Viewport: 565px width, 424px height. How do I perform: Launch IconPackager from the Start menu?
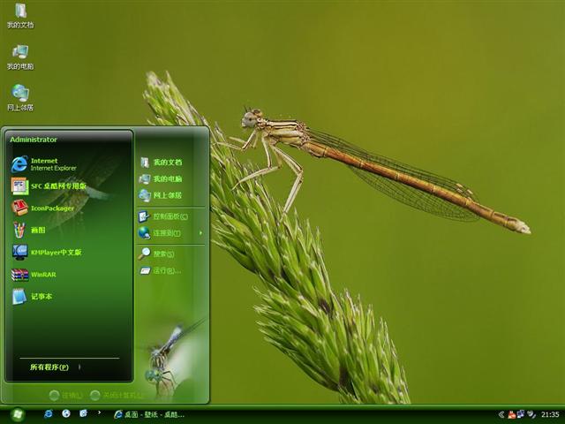(42, 208)
